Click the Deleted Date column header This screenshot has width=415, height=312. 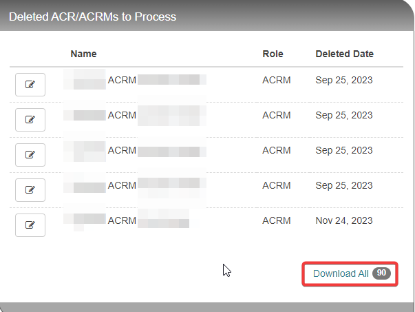[345, 54]
